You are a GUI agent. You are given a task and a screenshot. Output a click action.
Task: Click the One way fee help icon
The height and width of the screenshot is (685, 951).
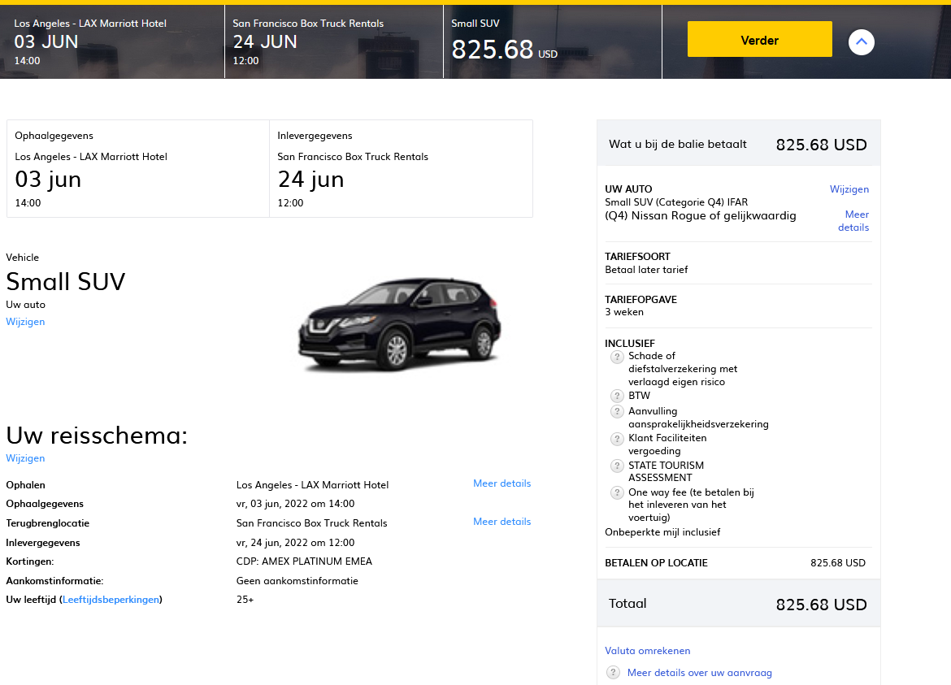tap(617, 492)
